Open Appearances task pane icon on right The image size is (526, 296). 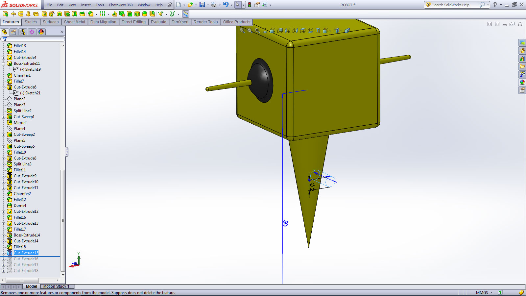pos(522,82)
